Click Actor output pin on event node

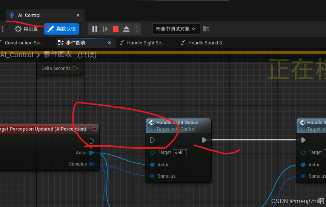[91, 153]
